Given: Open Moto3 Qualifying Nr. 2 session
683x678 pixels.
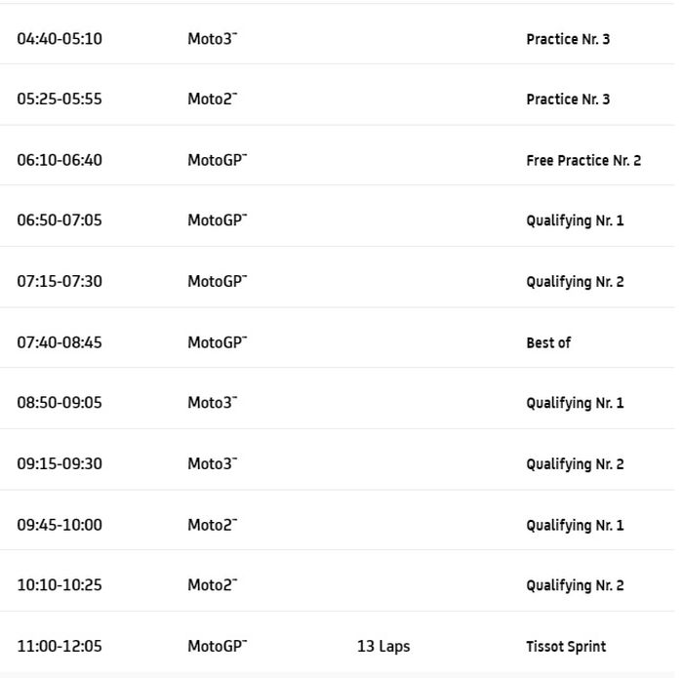Looking at the screenshot, I should point(575,464).
